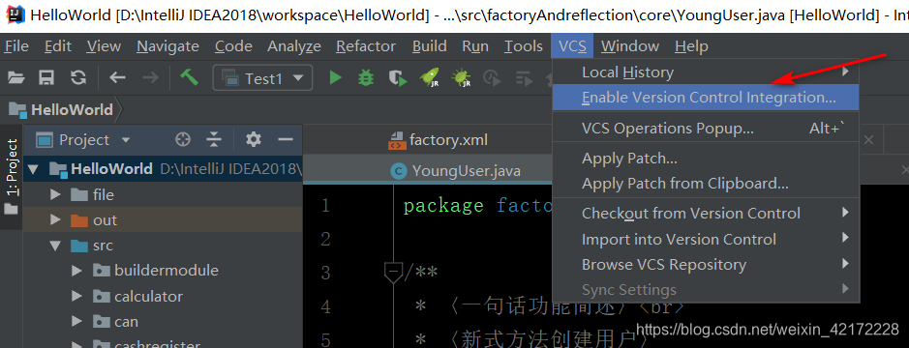Open the Navigate menu

click(167, 45)
